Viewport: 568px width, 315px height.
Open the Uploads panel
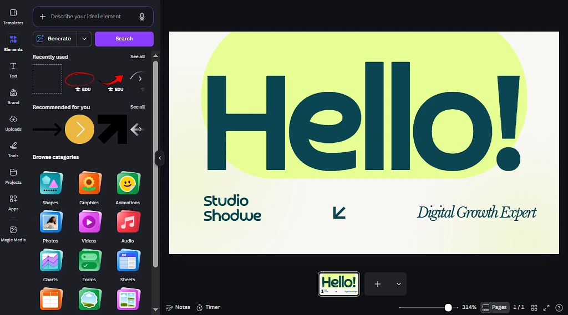pyautogui.click(x=13, y=123)
